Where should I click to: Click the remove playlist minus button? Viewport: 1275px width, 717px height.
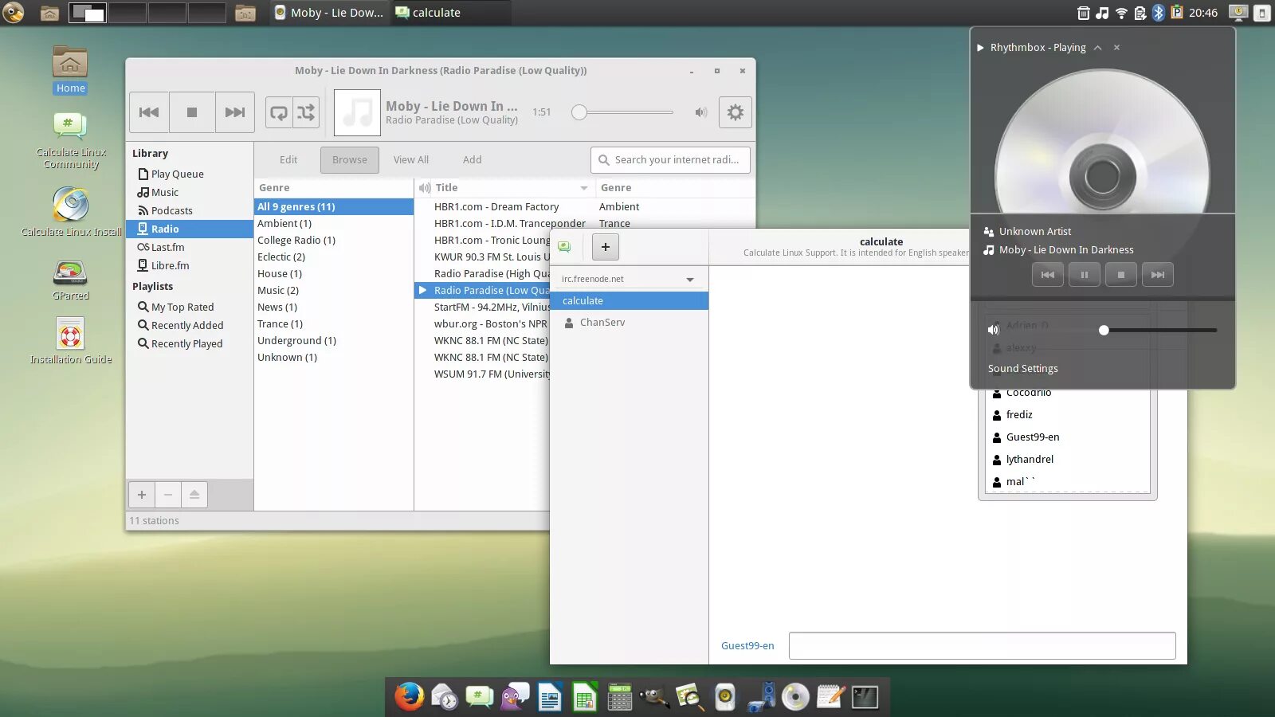point(168,495)
